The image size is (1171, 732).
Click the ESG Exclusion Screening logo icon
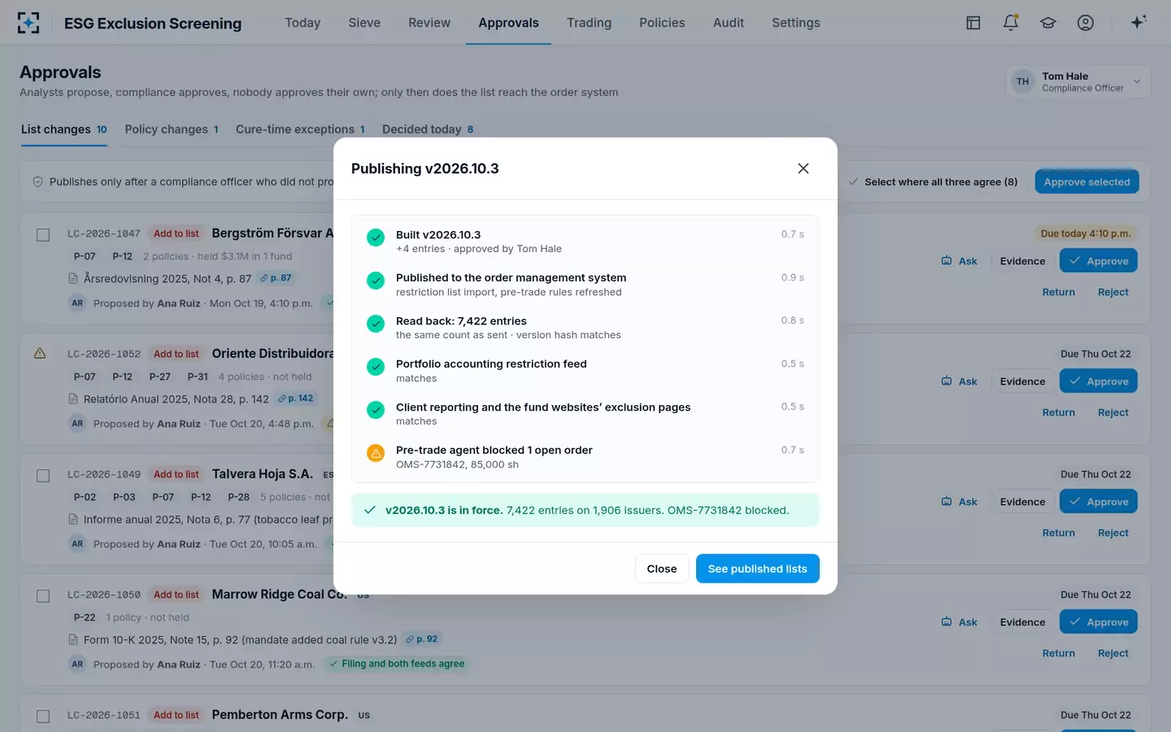[28, 23]
